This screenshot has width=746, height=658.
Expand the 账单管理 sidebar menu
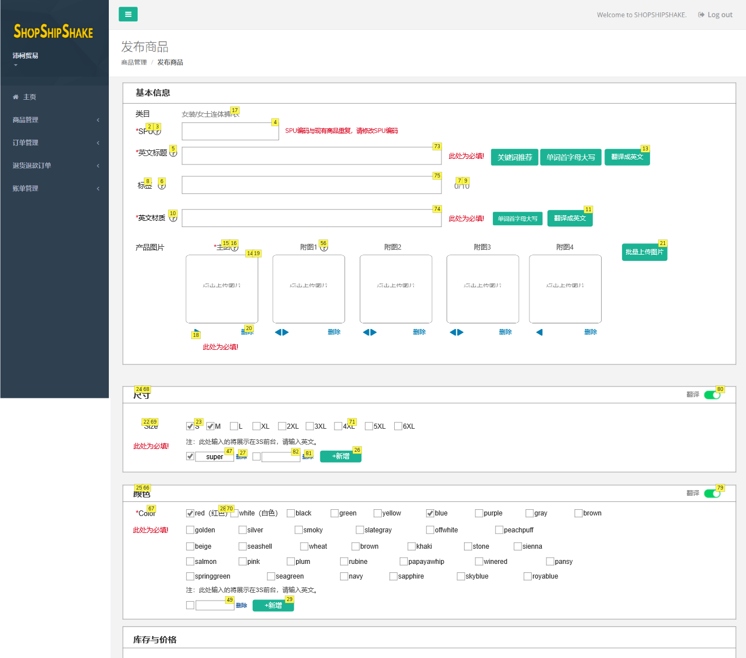55,189
